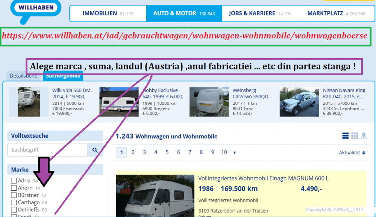Switch to grid view icon
Viewport: 376px width, 217px height.
tap(355, 136)
